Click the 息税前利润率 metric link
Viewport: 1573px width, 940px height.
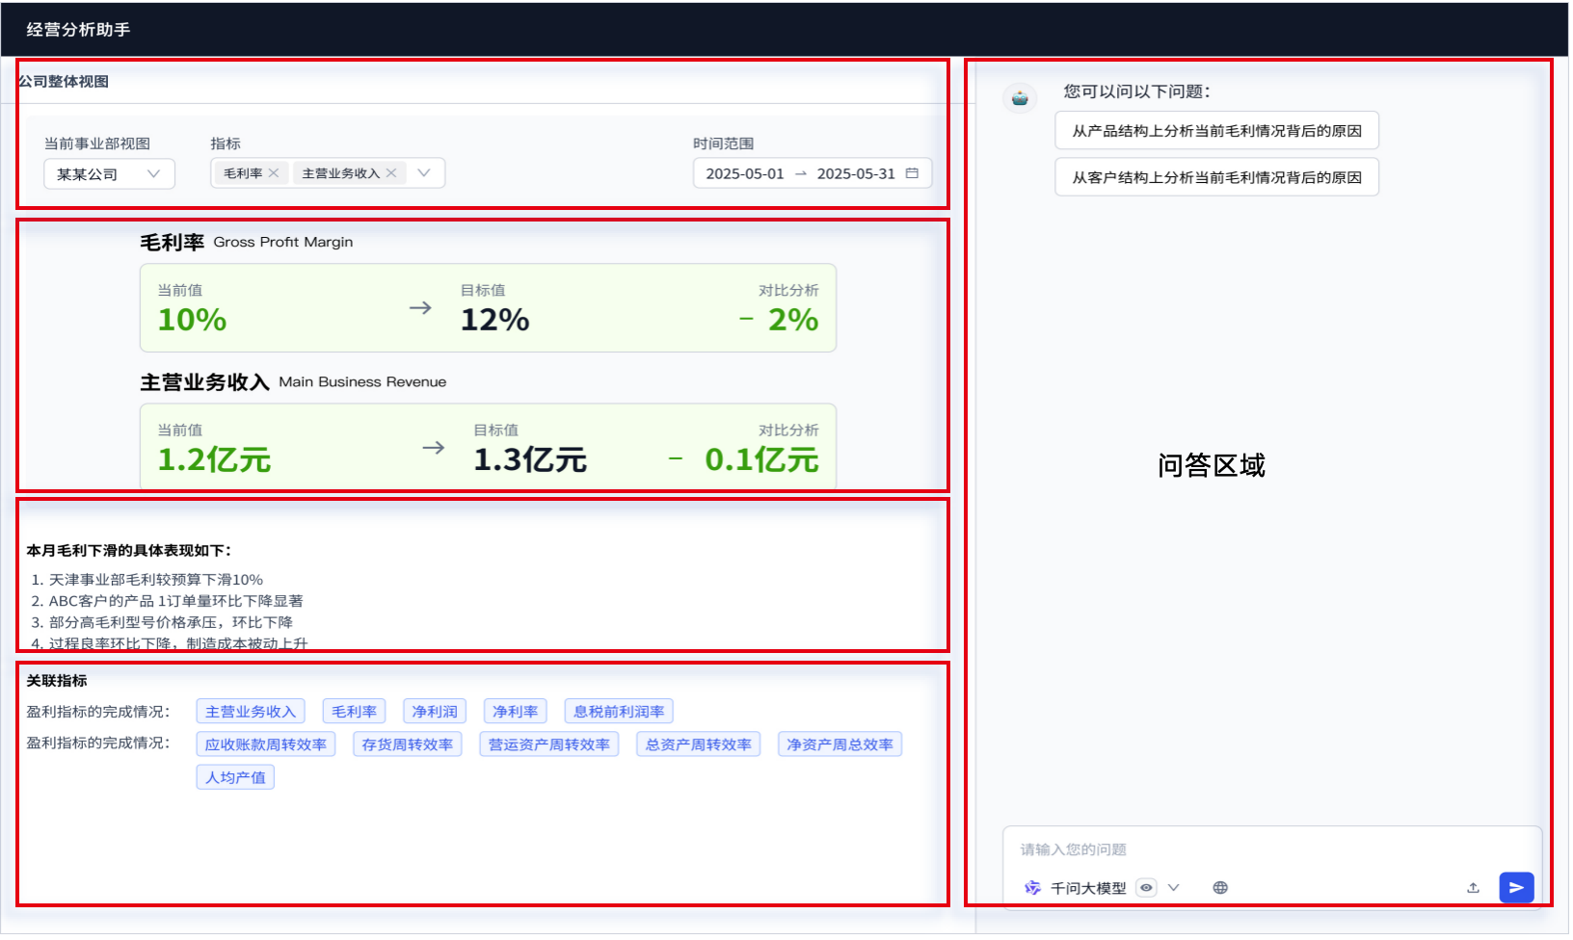617,711
